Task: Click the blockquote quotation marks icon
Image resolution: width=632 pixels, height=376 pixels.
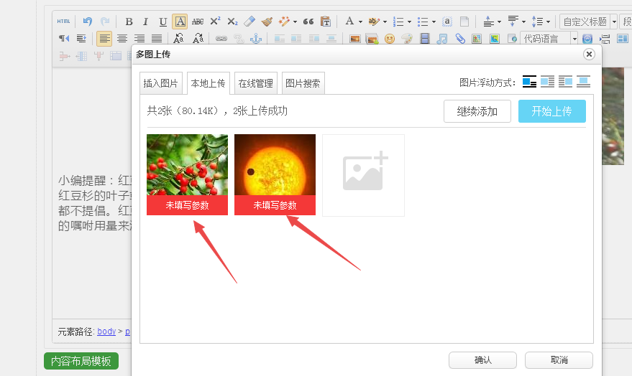Action: [x=308, y=22]
